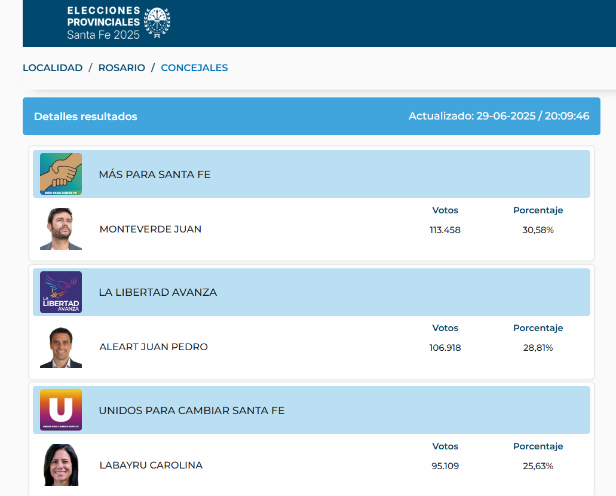Image resolution: width=616 pixels, height=496 pixels.
Task: Select the CONCEJALES breadcrumb item
Action: [194, 68]
